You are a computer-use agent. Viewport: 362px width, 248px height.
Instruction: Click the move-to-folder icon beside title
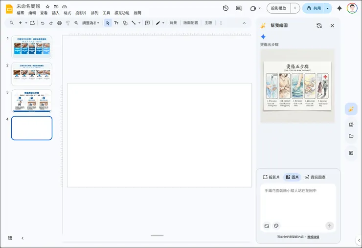coord(56,6)
